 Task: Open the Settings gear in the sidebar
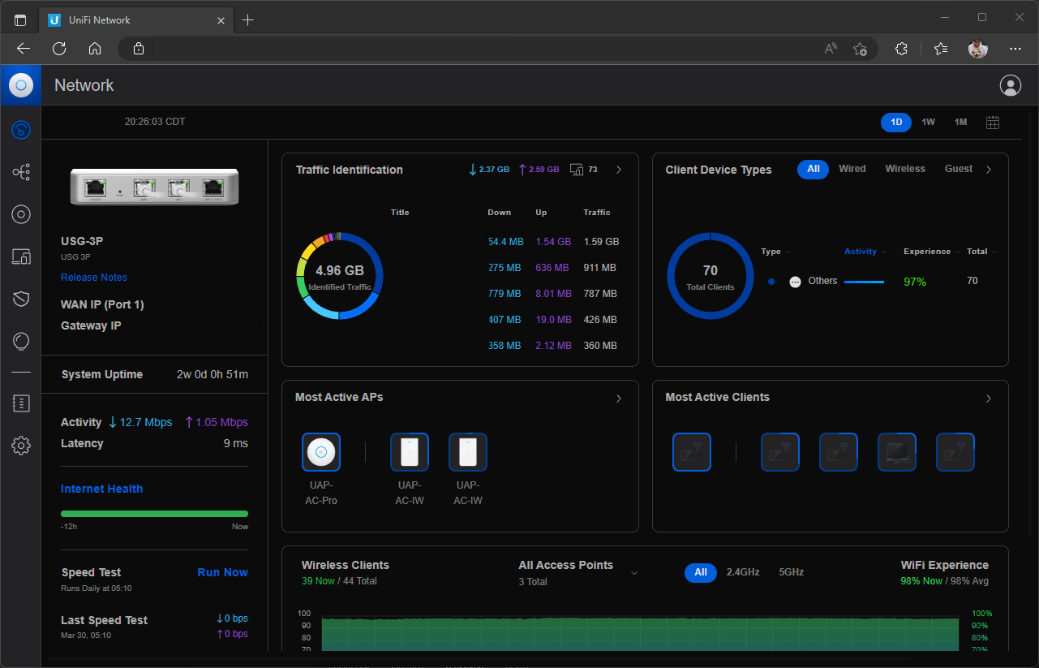[21, 446]
